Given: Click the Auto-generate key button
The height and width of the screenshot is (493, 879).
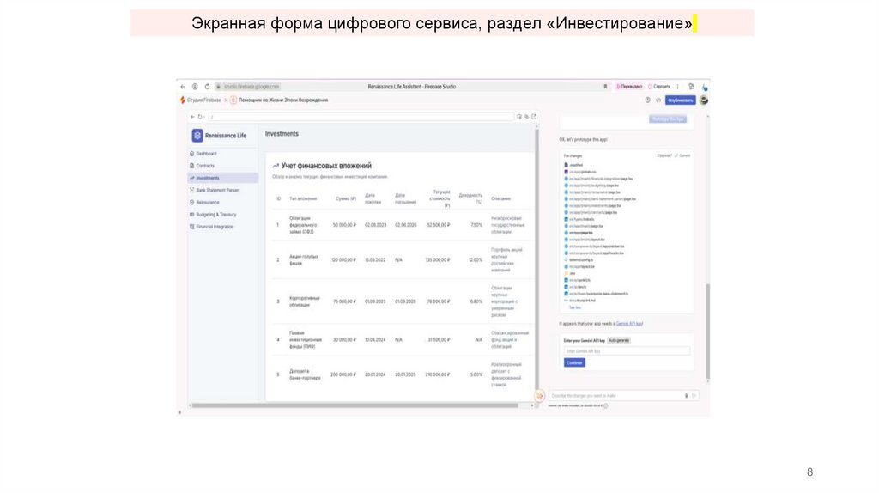Looking at the screenshot, I should click(619, 341).
